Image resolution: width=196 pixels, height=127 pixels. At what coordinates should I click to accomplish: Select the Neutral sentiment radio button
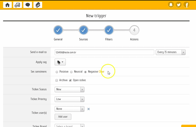point(71,72)
